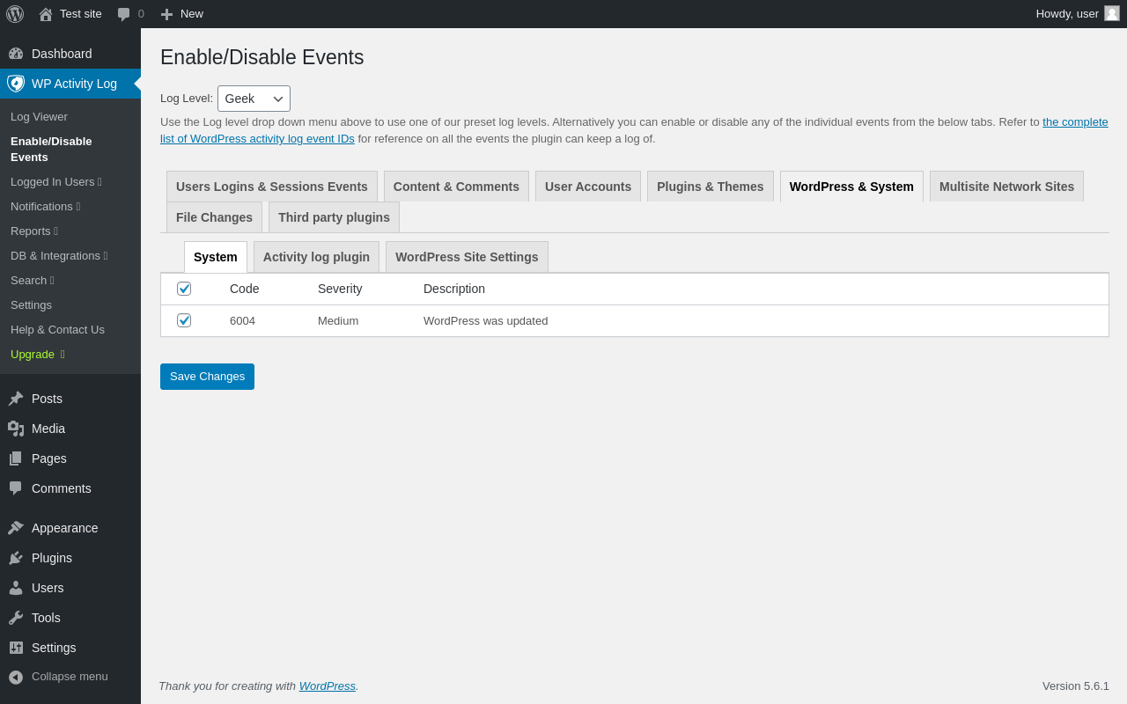Click the WordPress logo icon
The width and height of the screenshot is (1127, 704).
(15, 14)
